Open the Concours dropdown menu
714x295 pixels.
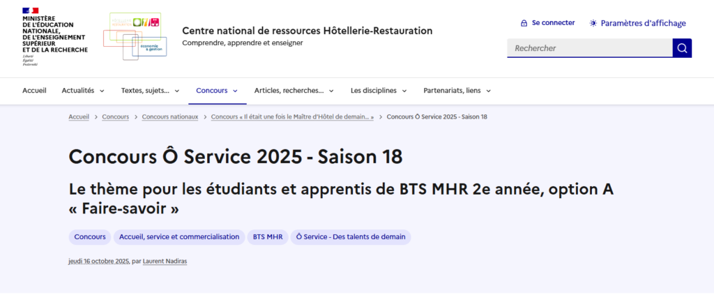[217, 91]
